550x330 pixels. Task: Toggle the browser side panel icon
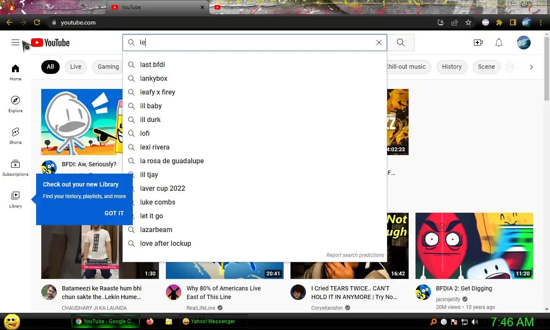point(513,22)
